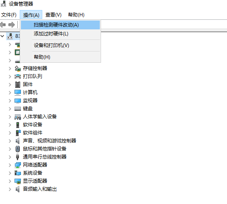Click the 系统设备 icon

coord(18,173)
